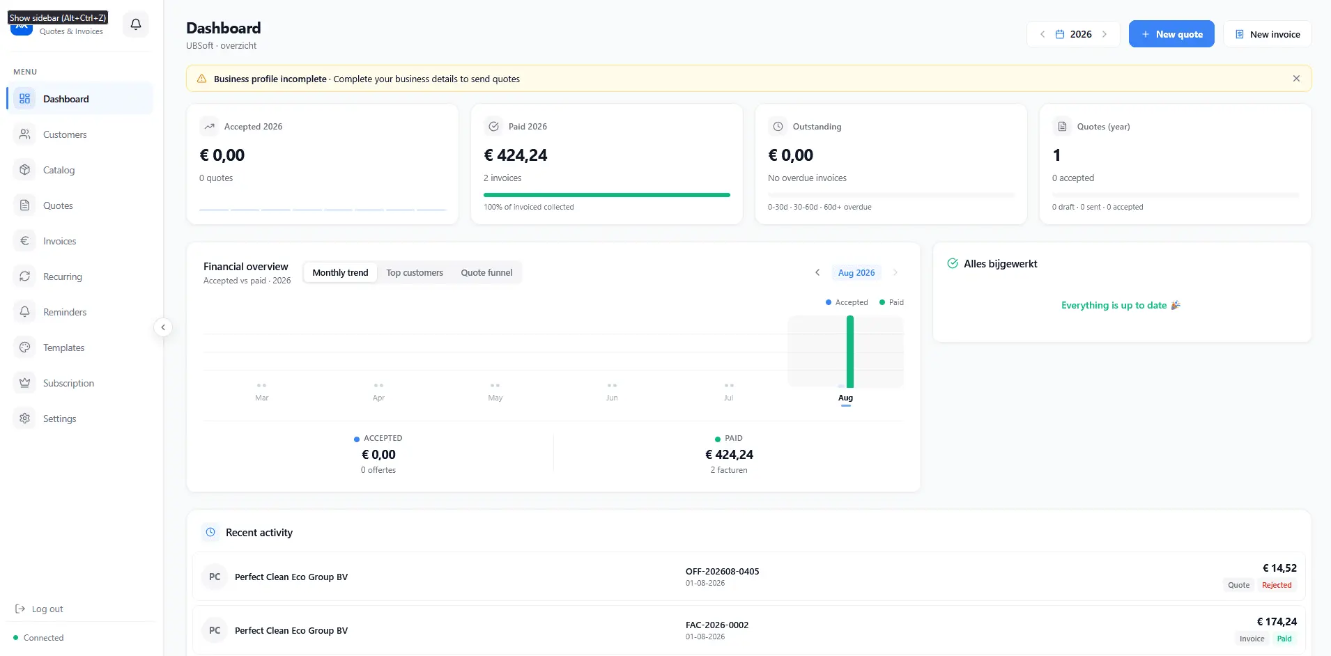1331x656 pixels.
Task: Click the Log out arrow icon
Action: pos(20,609)
